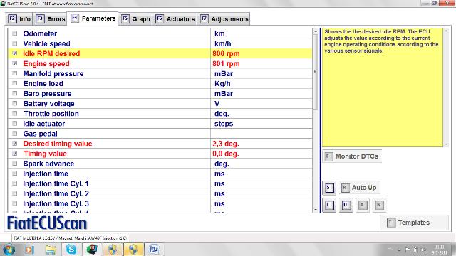Uncheck Desired timing value

point(14,144)
